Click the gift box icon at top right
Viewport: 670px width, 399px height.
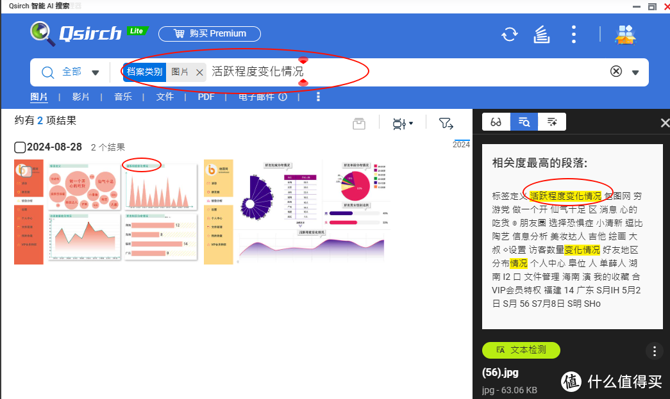tap(625, 35)
